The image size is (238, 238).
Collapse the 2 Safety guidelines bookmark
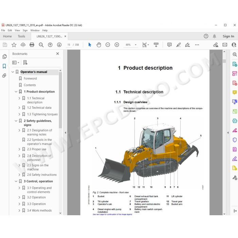point(16,121)
